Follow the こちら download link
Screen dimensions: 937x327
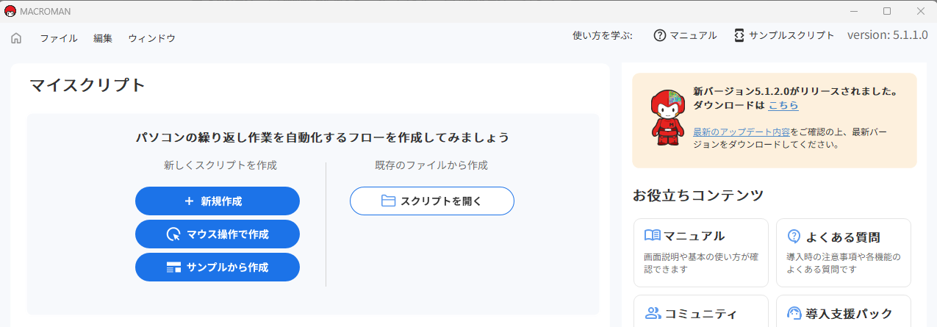pos(783,106)
